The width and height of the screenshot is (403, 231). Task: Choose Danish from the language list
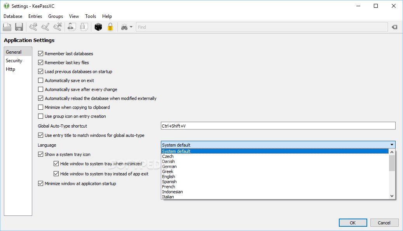click(x=275, y=161)
